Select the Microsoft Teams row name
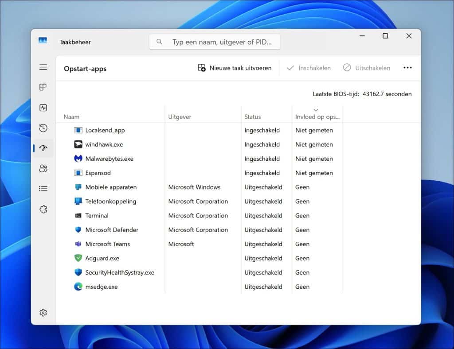Image resolution: width=454 pixels, height=349 pixels. pyautogui.click(x=107, y=244)
